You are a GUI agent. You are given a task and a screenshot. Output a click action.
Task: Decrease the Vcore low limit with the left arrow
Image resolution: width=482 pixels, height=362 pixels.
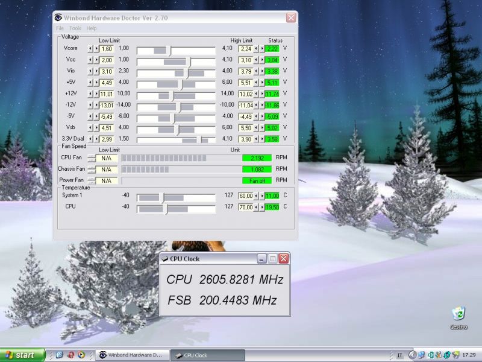pos(90,49)
